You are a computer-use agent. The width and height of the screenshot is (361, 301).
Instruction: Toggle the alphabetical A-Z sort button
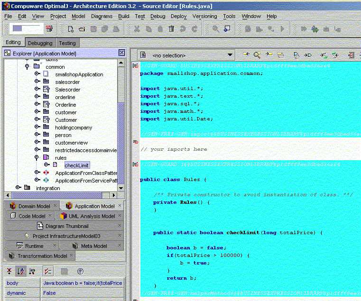21,271
